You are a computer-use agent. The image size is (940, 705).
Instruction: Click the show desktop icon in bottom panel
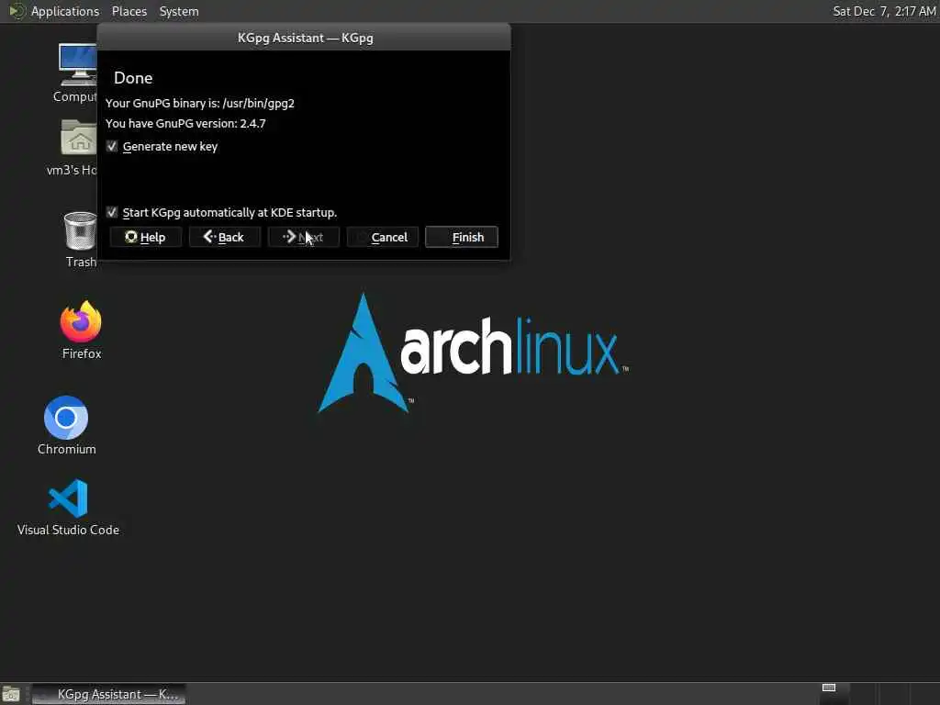11,694
